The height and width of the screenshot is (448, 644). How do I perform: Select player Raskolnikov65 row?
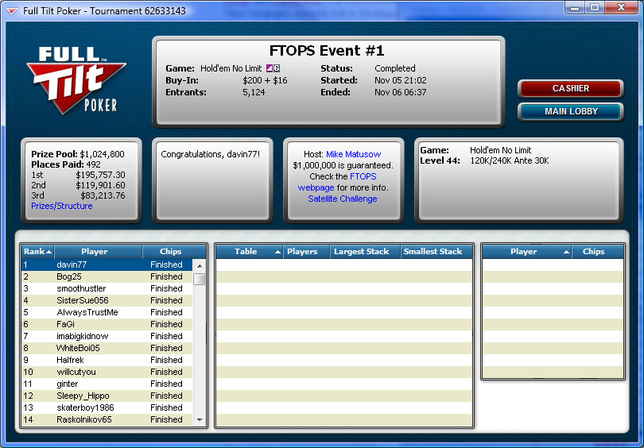click(x=107, y=419)
